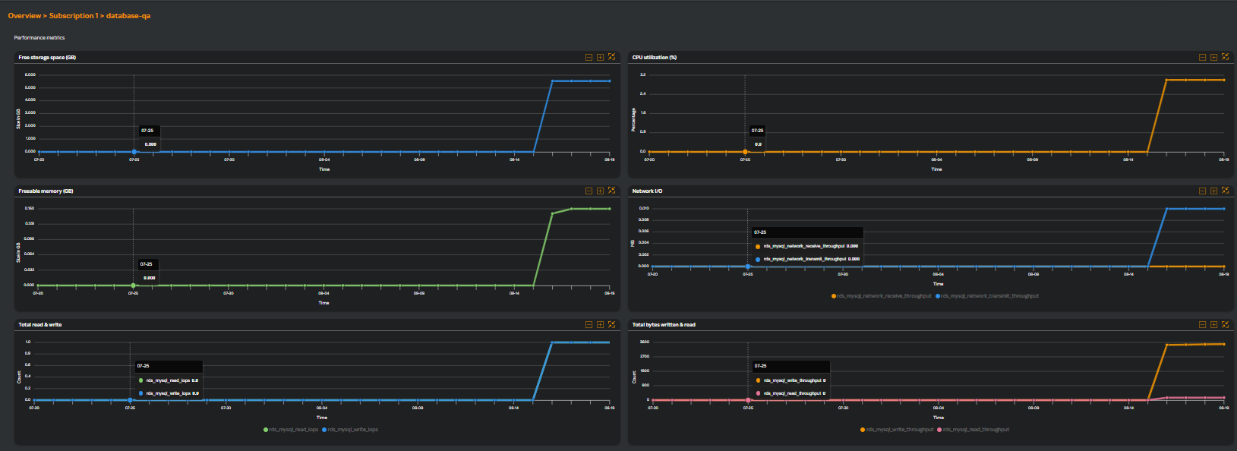
Task: Click the plus icon on Total bytes written & read panel
Action: coord(1213,324)
